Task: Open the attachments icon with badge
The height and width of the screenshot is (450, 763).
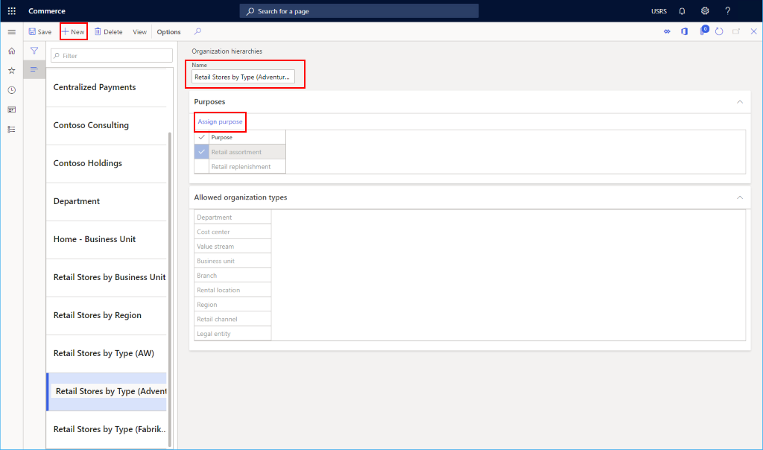Action: click(x=703, y=31)
